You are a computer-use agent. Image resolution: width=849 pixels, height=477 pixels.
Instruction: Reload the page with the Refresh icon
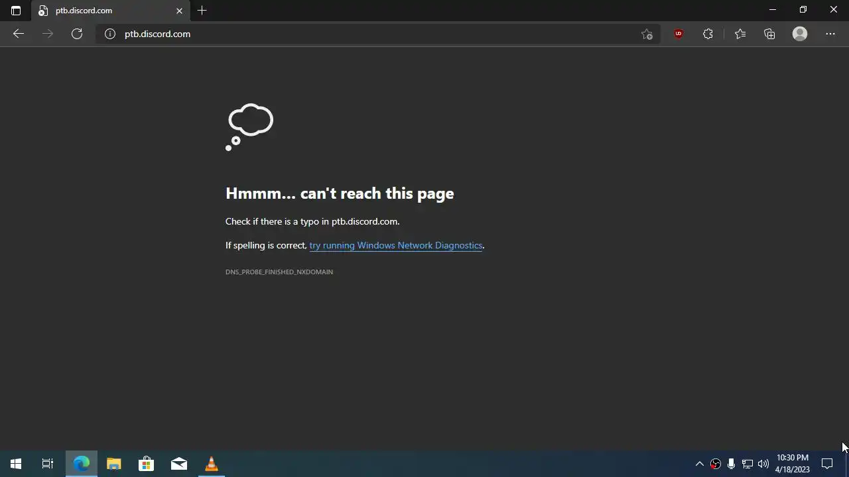[x=77, y=34]
